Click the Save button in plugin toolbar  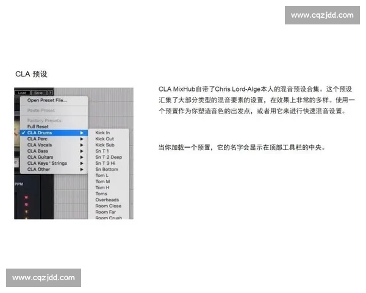[39, 93]
